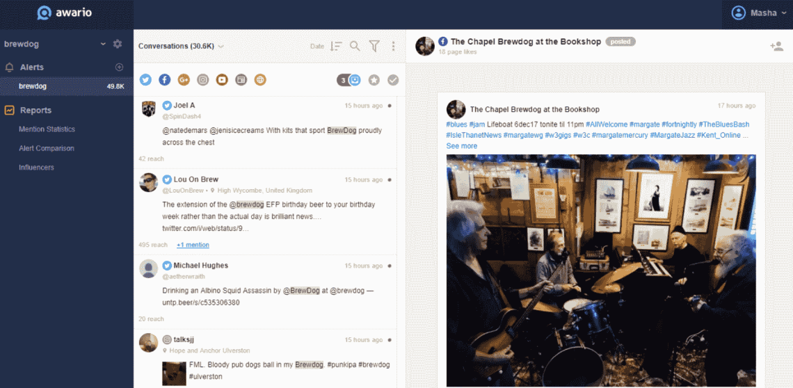This screenshot has width=793, height=388.
Task: Open brewdog project settings gear
Action: 118,44
